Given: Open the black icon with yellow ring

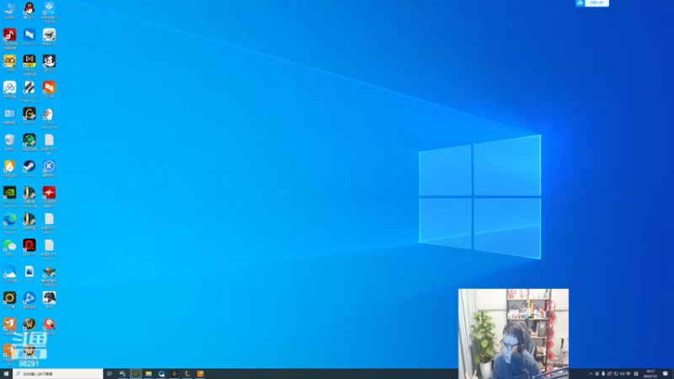Looking at the screenshot, I should 9,298.
